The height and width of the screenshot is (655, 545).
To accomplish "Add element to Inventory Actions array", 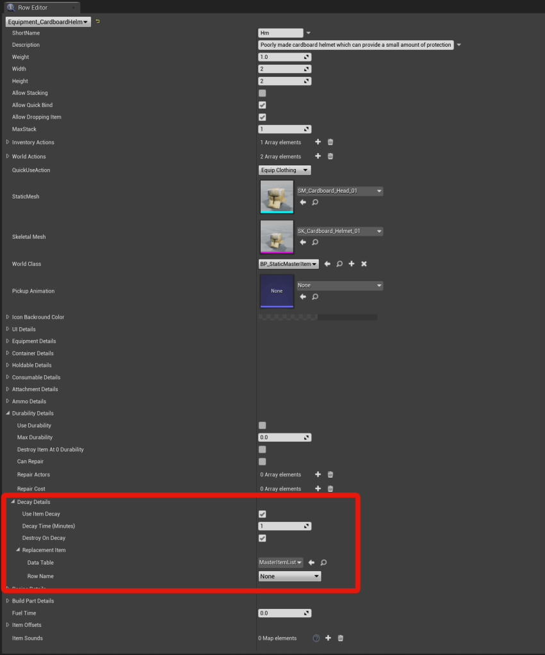I will click(x=318, y=142).
